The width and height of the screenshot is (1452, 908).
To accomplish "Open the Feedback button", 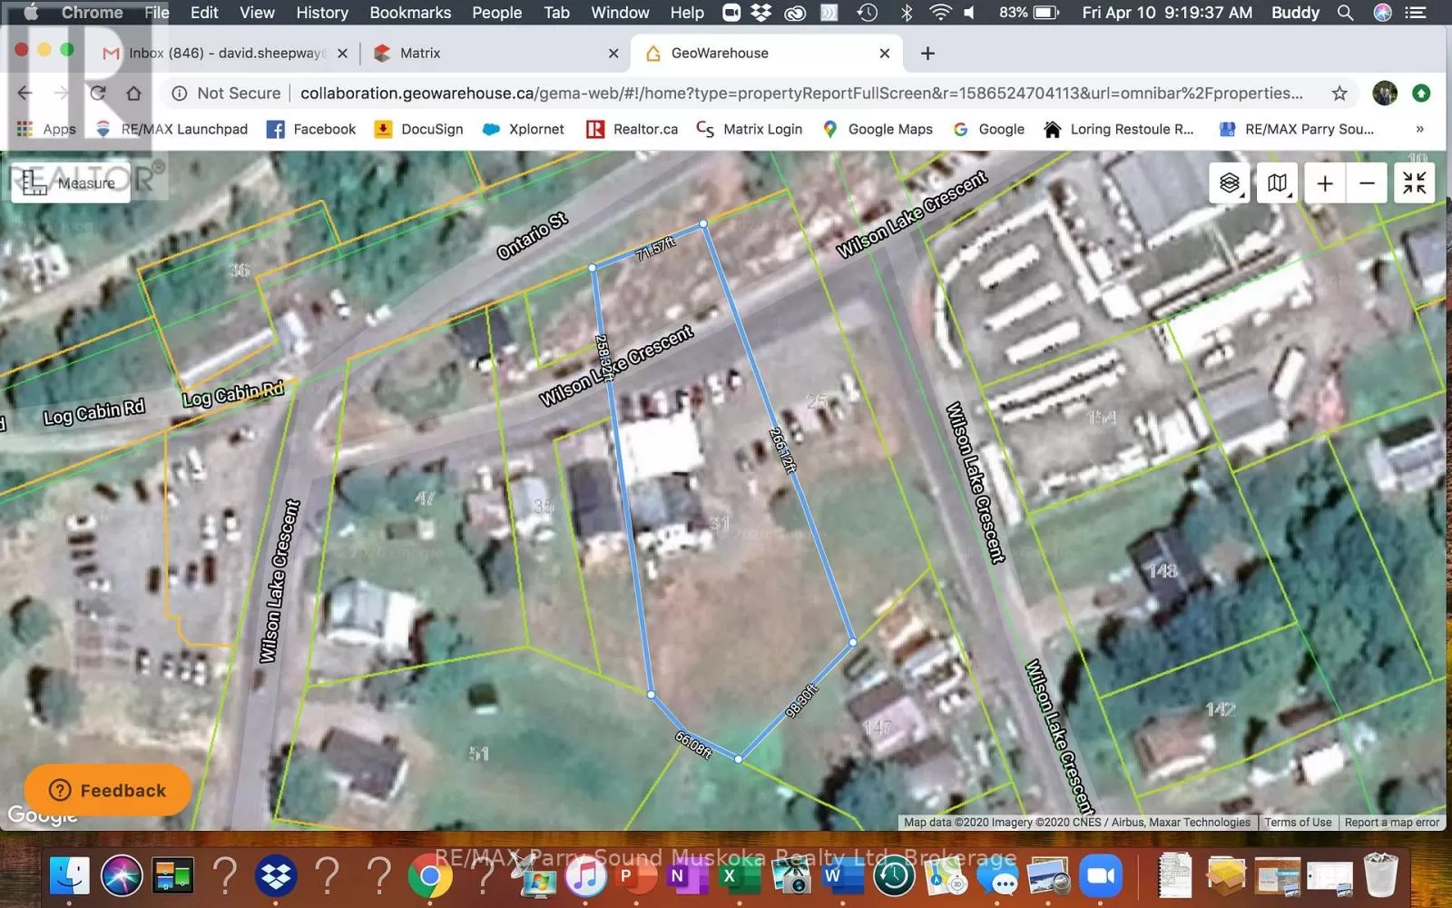I will click(x=108, y=790).
